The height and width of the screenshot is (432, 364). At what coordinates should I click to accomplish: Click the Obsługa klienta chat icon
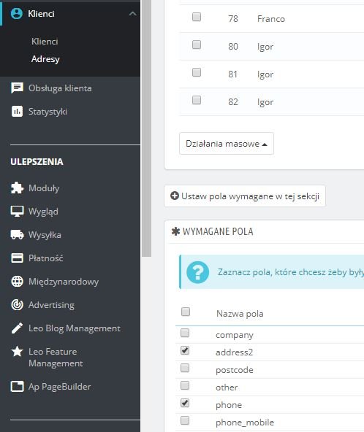click(17, 88)
